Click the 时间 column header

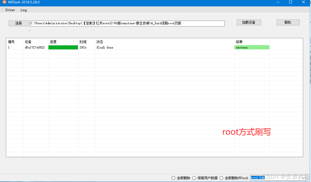(x=86, y=42)
